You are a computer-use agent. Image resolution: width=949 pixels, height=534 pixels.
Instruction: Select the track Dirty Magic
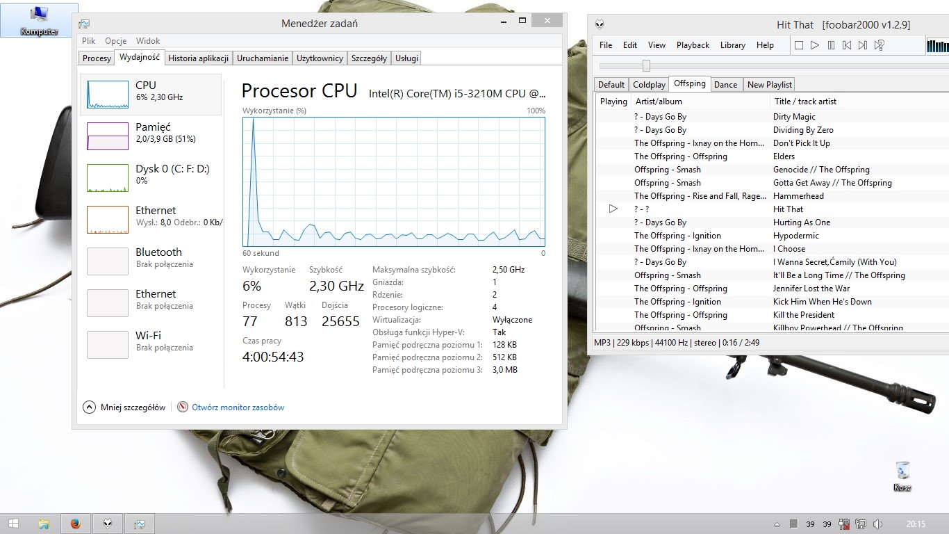(794, 117)
